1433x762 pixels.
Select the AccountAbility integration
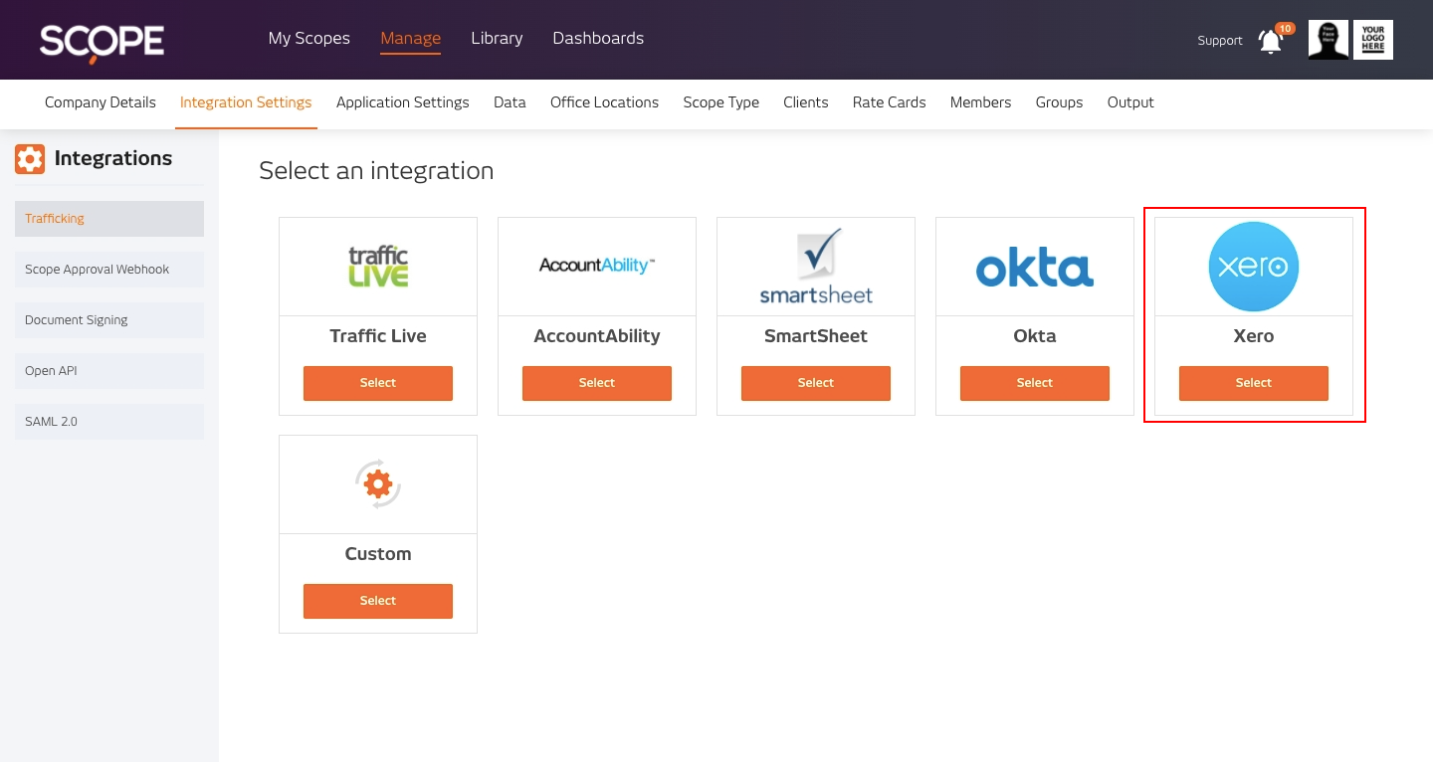coord(597,383)
